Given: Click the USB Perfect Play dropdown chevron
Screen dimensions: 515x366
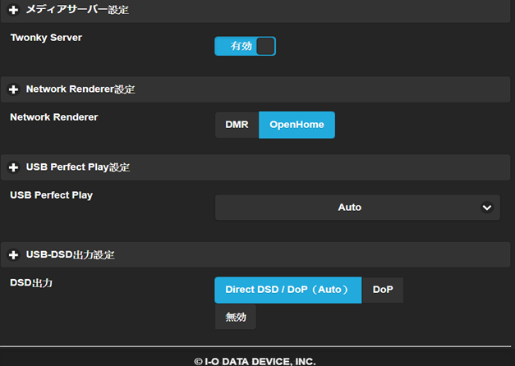Looking at the screenshot, I should pyautogui.click(x=487, y=208).
